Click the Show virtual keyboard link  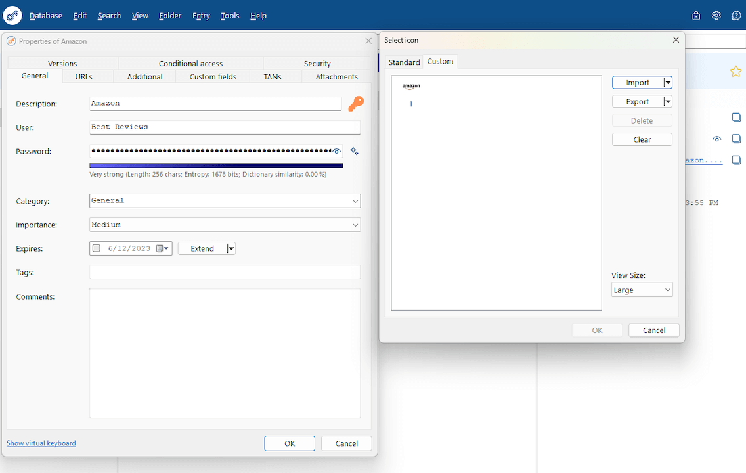pyautogui.click(x=41, y=443)
